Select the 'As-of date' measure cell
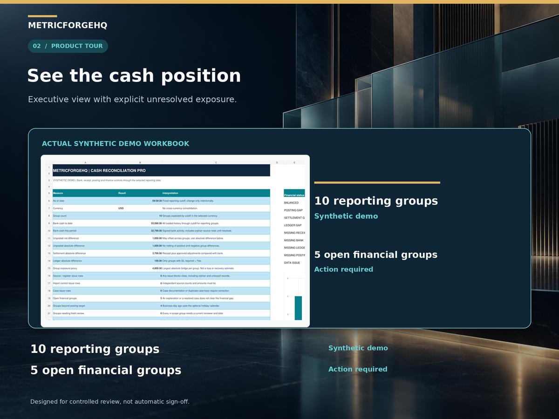 (x=85, y=201)
